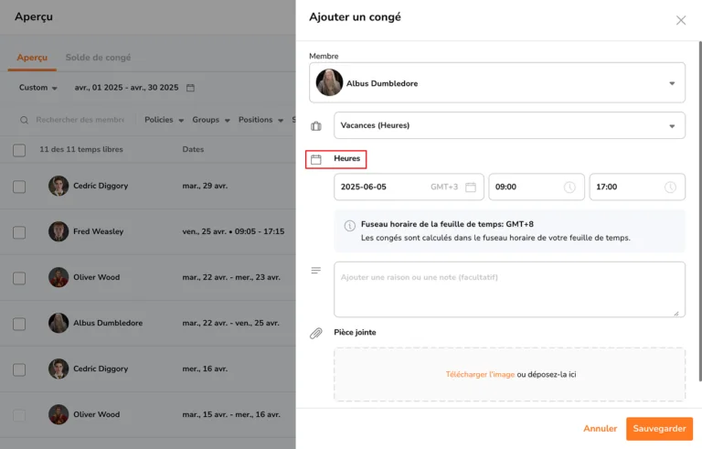Click 'mar., 22 avr. - ven., 25 avr.' date cell

point(230,323)
